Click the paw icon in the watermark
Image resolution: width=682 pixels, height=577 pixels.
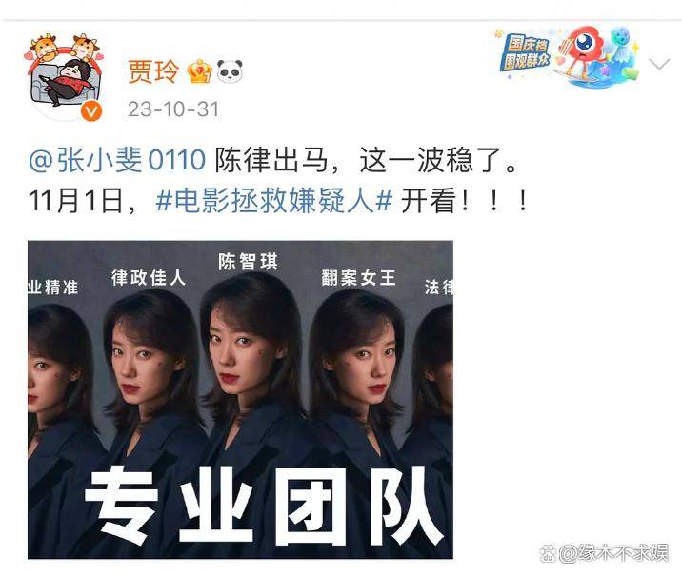click(548, 554)
